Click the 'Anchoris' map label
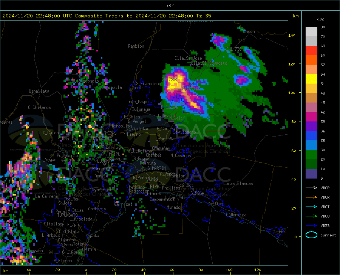Image resolution: width=340 pixels, height=275 pixels. [x=97, y=209]
